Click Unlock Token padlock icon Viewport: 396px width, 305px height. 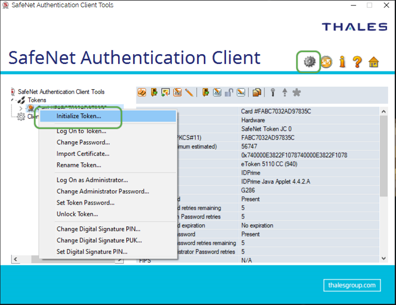tap(229, 92)
